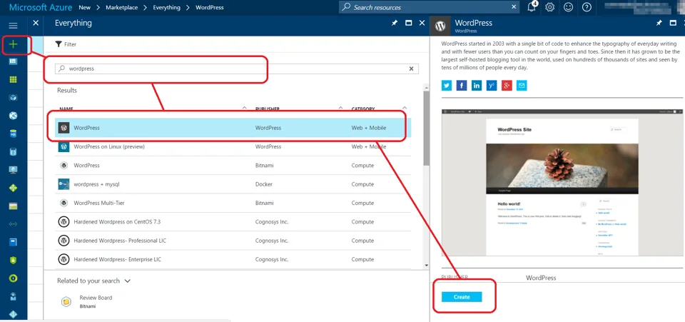
Task: Maximize the Everything blade
Action: click(x=408, y=23)
